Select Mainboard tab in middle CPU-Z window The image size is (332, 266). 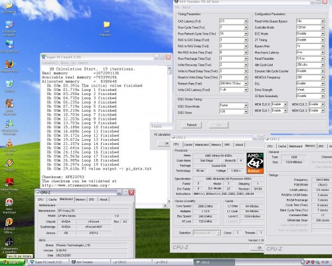click(202, 145)
